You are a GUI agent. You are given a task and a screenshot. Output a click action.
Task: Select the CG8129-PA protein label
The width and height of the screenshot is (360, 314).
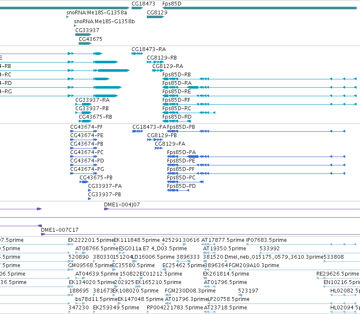(170, 144)
